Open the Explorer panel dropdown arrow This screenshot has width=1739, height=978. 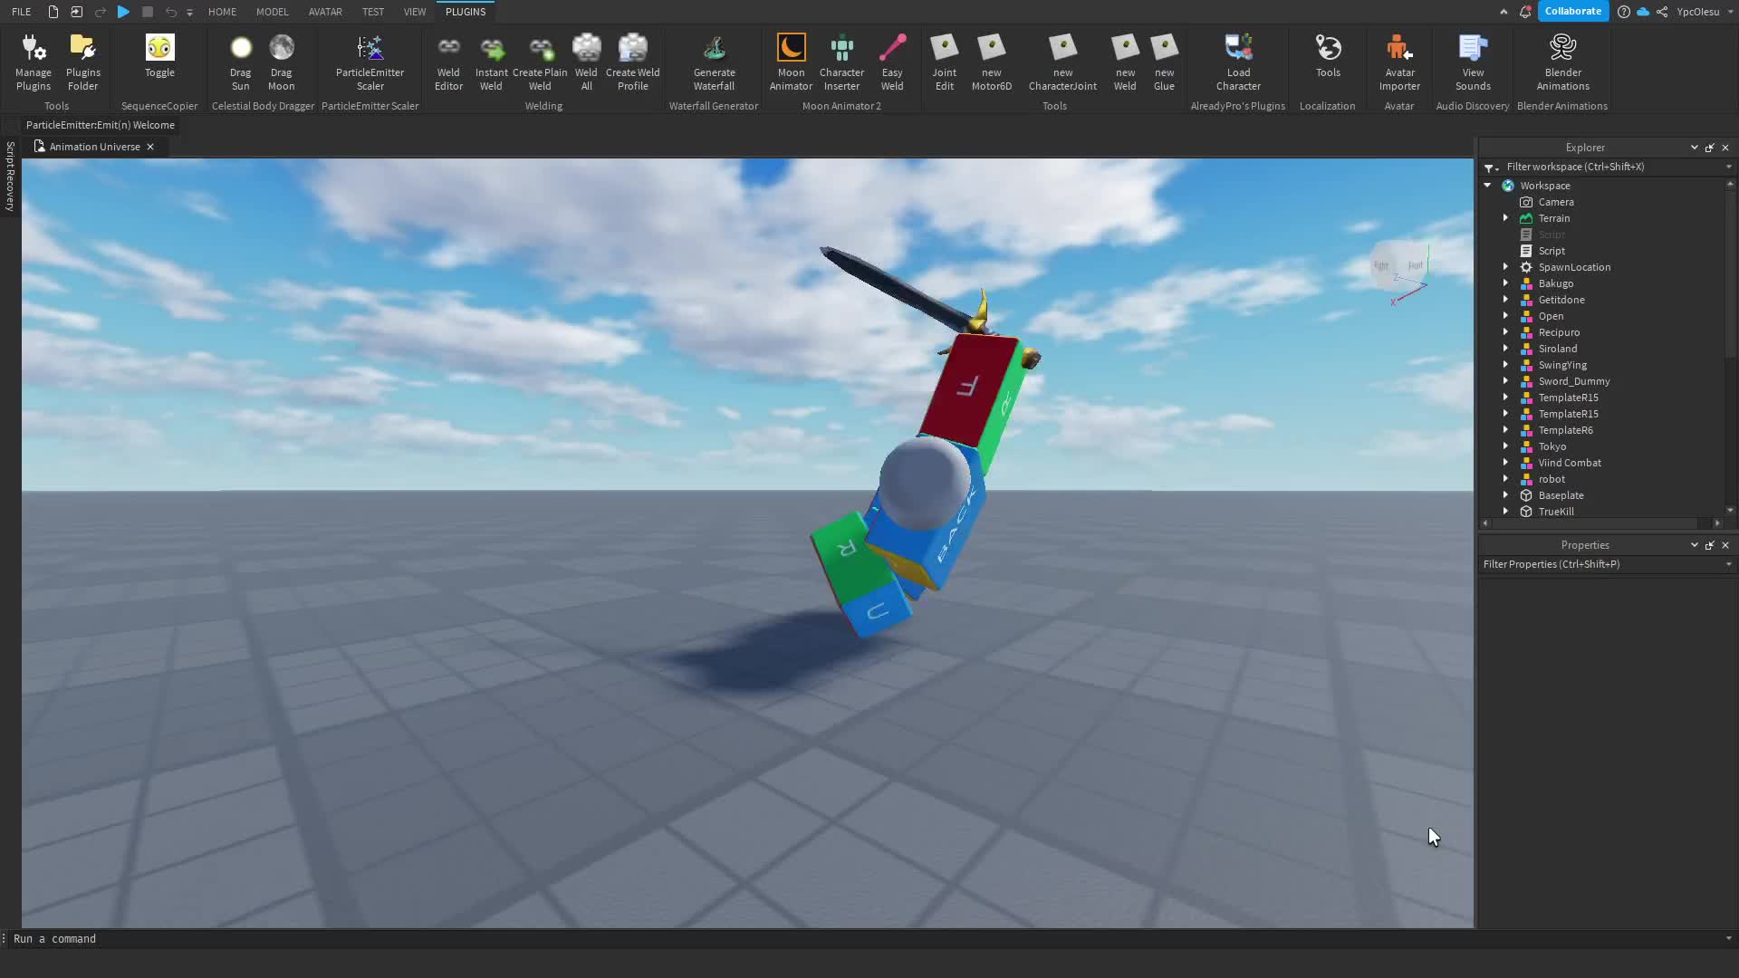pyautogui.click(x=1694, y=148)
